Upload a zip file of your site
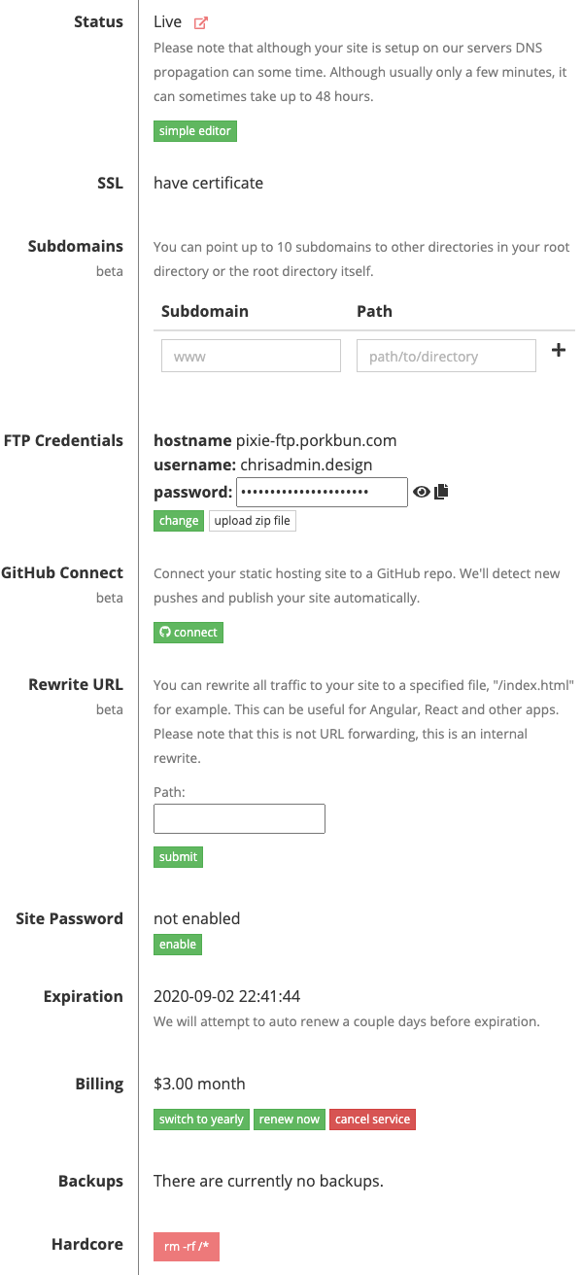Viewport: 582px width, 1275px height. point(251,520)
